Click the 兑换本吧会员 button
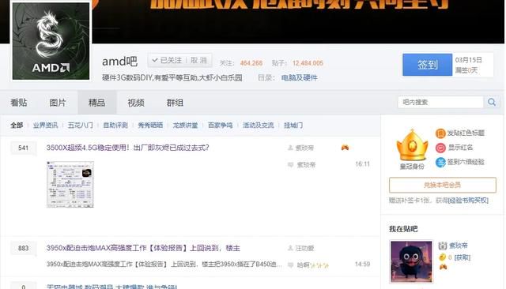506x289 pixels. coord(443,185)
